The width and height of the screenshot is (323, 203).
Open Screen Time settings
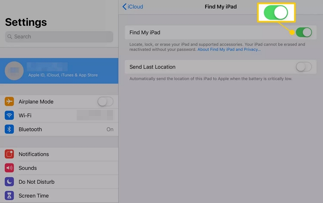click(x=59, y=196)
